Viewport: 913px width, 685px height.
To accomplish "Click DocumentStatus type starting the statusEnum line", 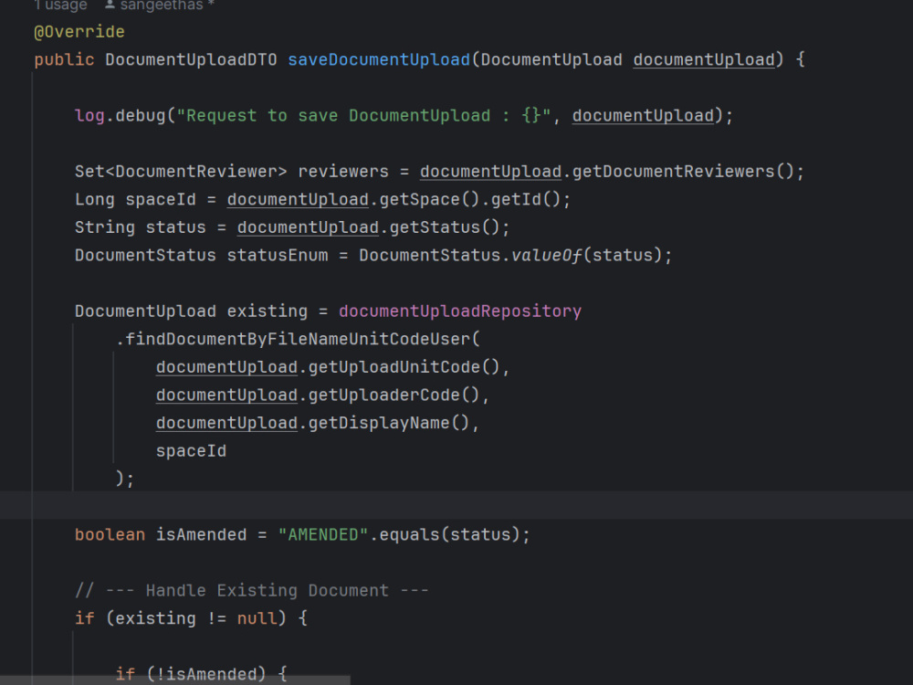I will point(145,255).
